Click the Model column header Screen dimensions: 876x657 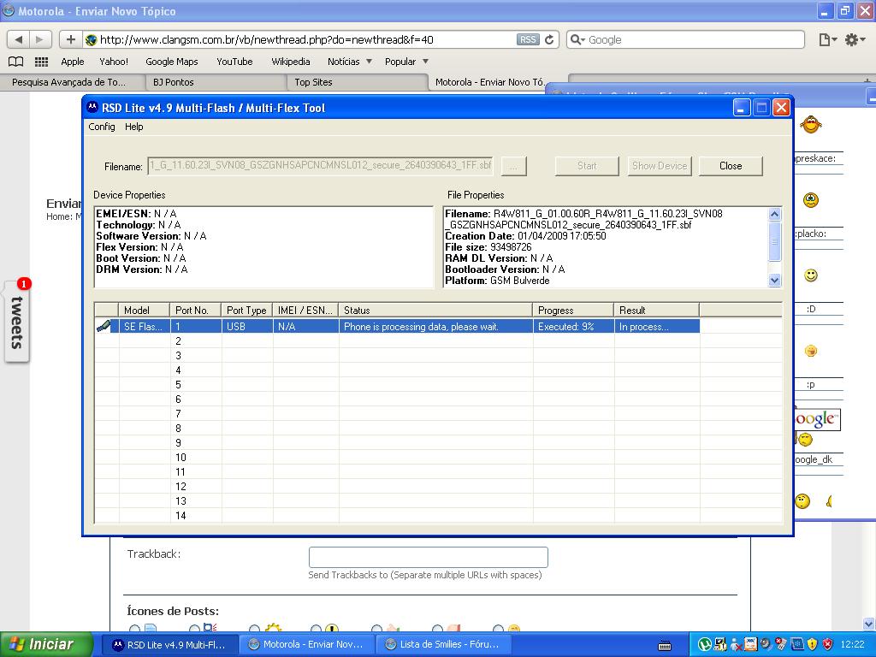click(x=144, y=310)
